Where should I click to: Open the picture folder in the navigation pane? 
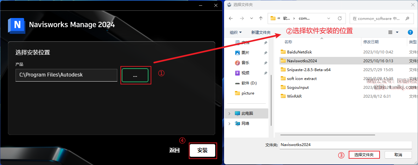pos(248,93)
